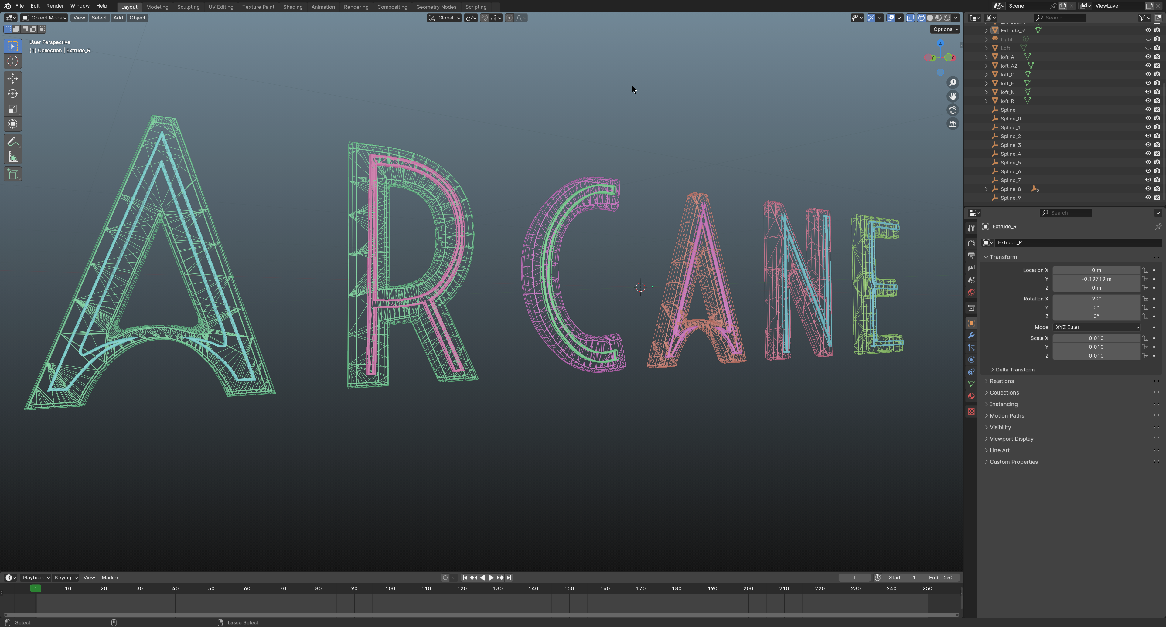Click the Scale X value field
Screen dimensions: 1166x627
[1096, 338]
